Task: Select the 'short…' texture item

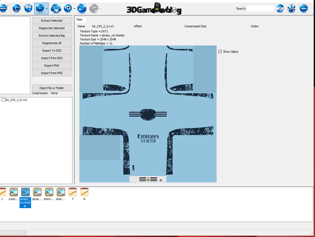Action: 49,194
